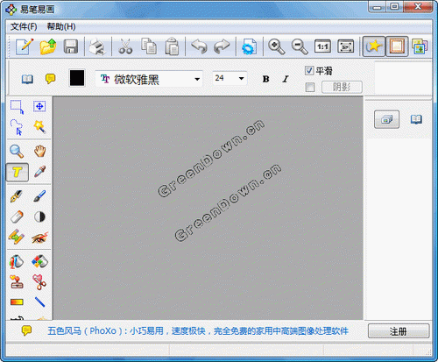Toggle the star favorites panel button
The height and width of the screenshot is (362, 438).
[373, 46]
